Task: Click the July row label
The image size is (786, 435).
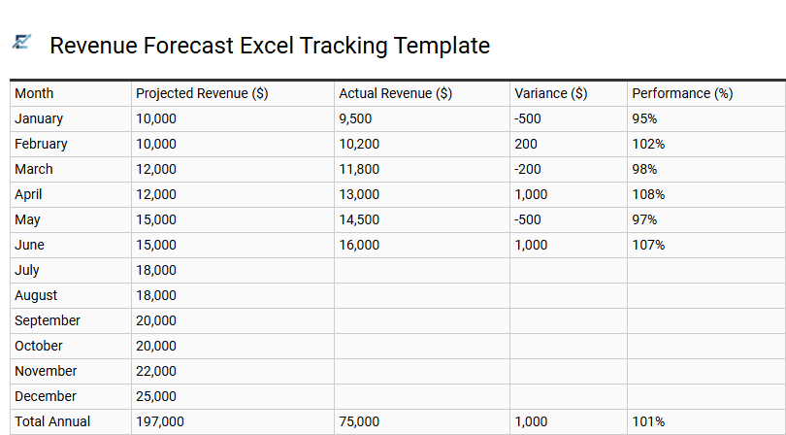Action: 27,271
